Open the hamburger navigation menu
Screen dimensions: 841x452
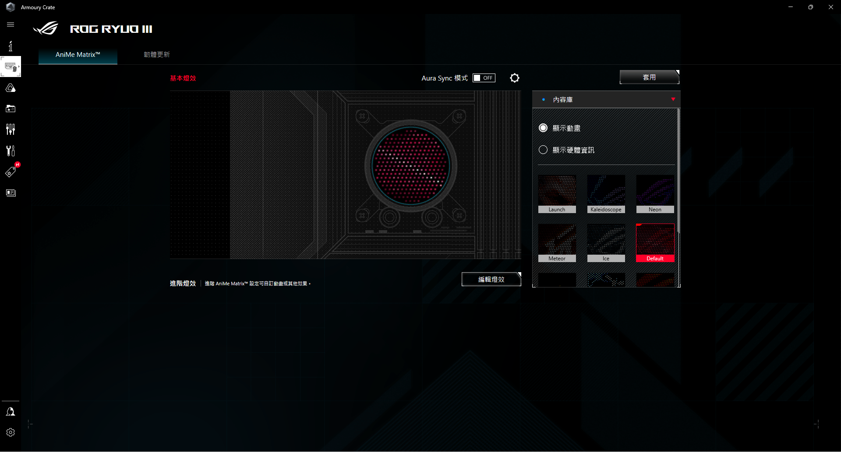(x=11, y=25)
